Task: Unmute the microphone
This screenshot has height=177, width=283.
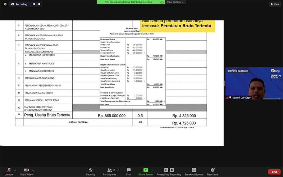Action: [9, 172]
